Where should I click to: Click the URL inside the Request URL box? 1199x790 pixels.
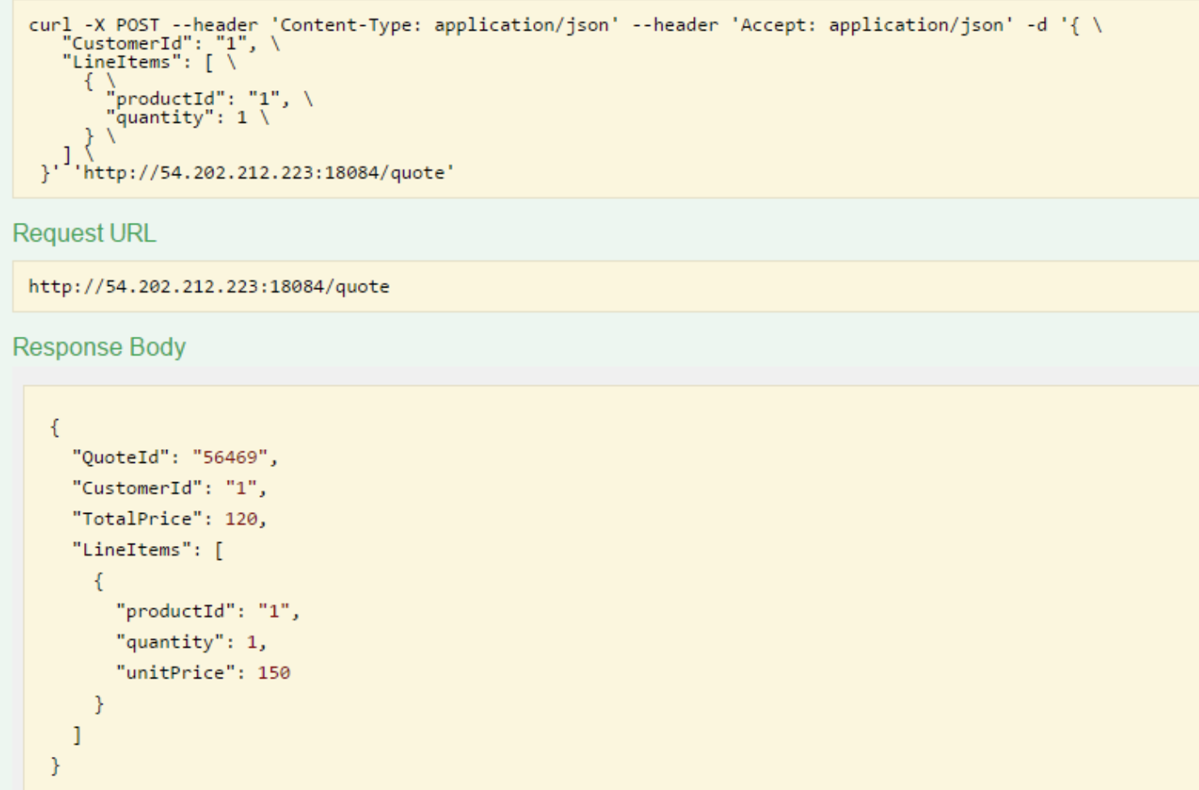coord(208,287)
